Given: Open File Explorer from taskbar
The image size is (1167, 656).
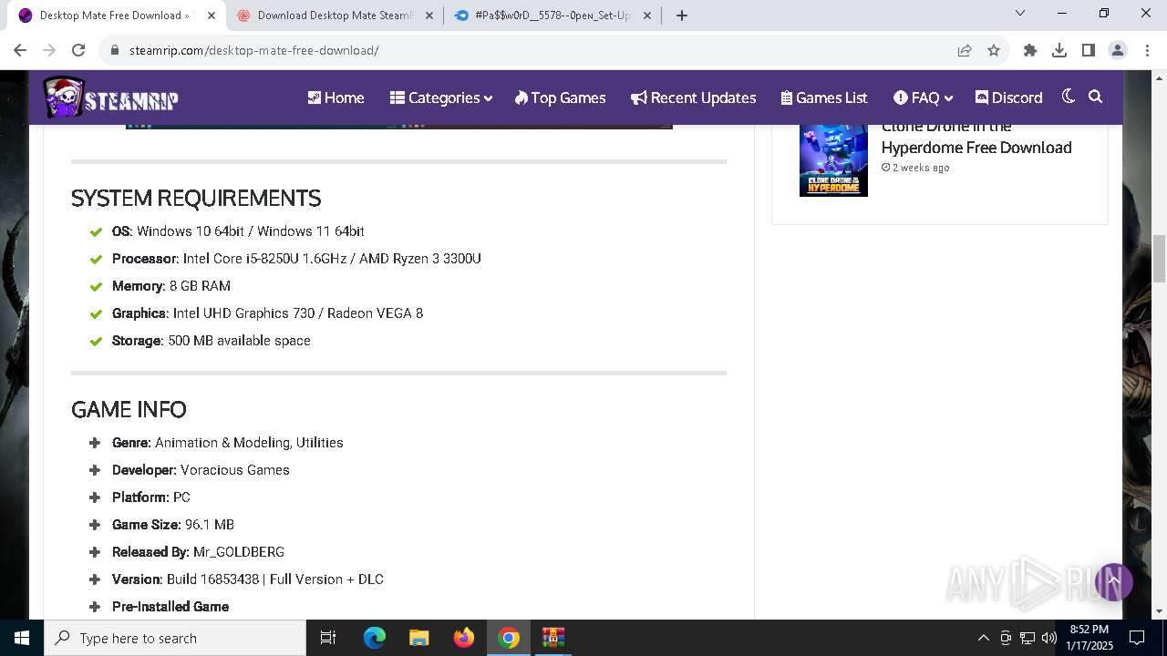Looking at the screenshot, I should click(x=418, y=638).
